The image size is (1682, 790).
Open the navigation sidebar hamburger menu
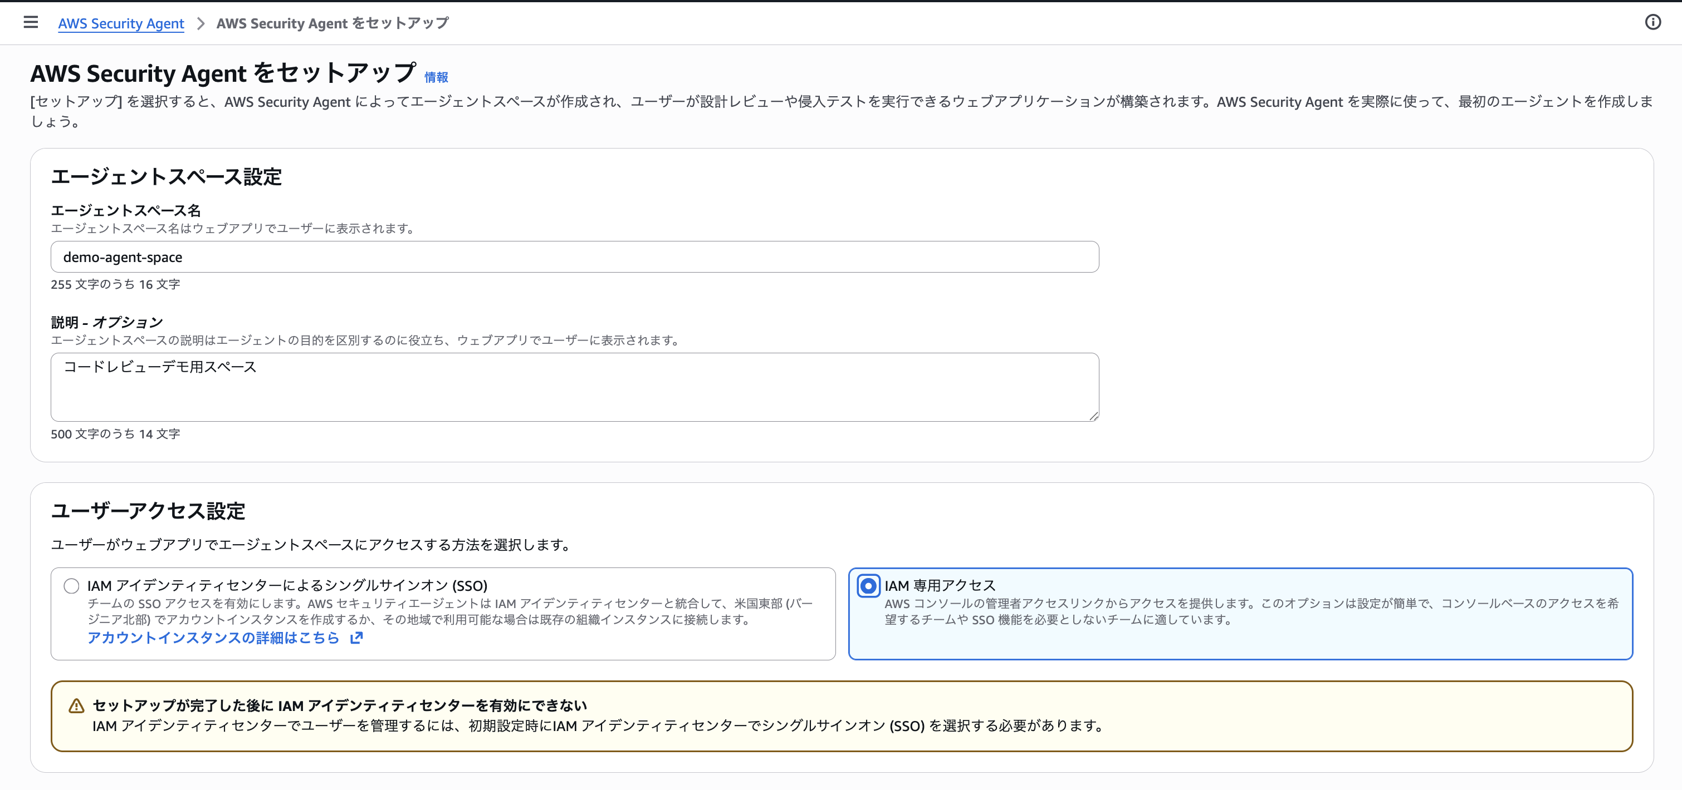(31, 22)
